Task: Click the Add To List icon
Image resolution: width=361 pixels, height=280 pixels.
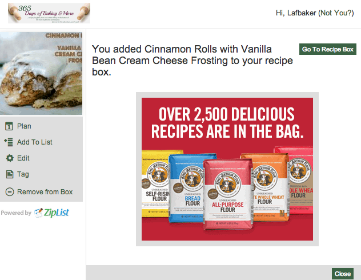Action: point(9,142)
